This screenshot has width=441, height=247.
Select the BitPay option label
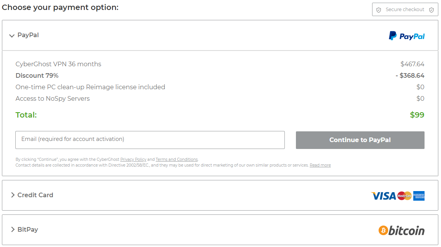[28, 229]
